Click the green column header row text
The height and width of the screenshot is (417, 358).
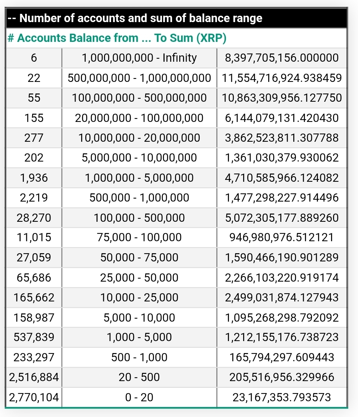pos(117,38)
